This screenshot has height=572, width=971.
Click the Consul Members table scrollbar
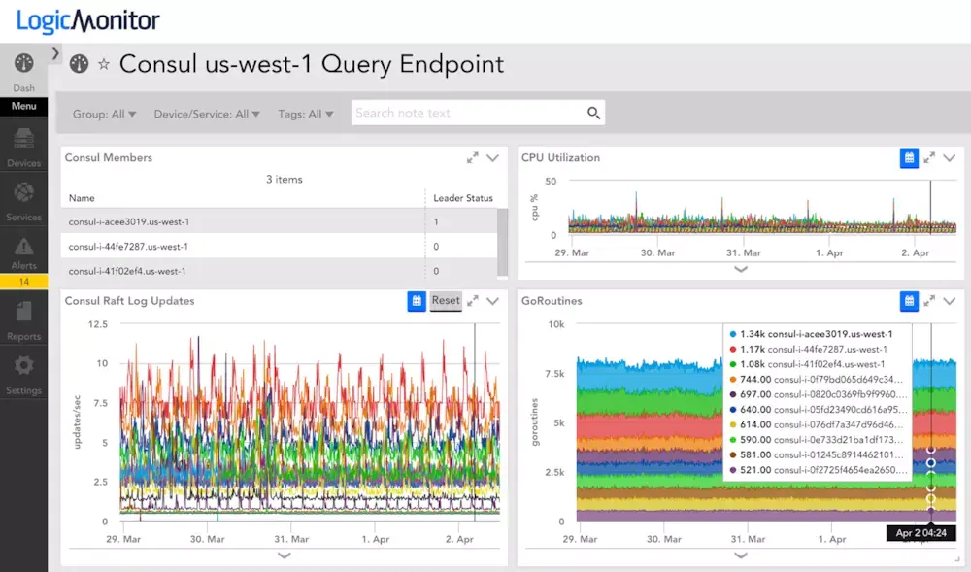coord(502,242)
